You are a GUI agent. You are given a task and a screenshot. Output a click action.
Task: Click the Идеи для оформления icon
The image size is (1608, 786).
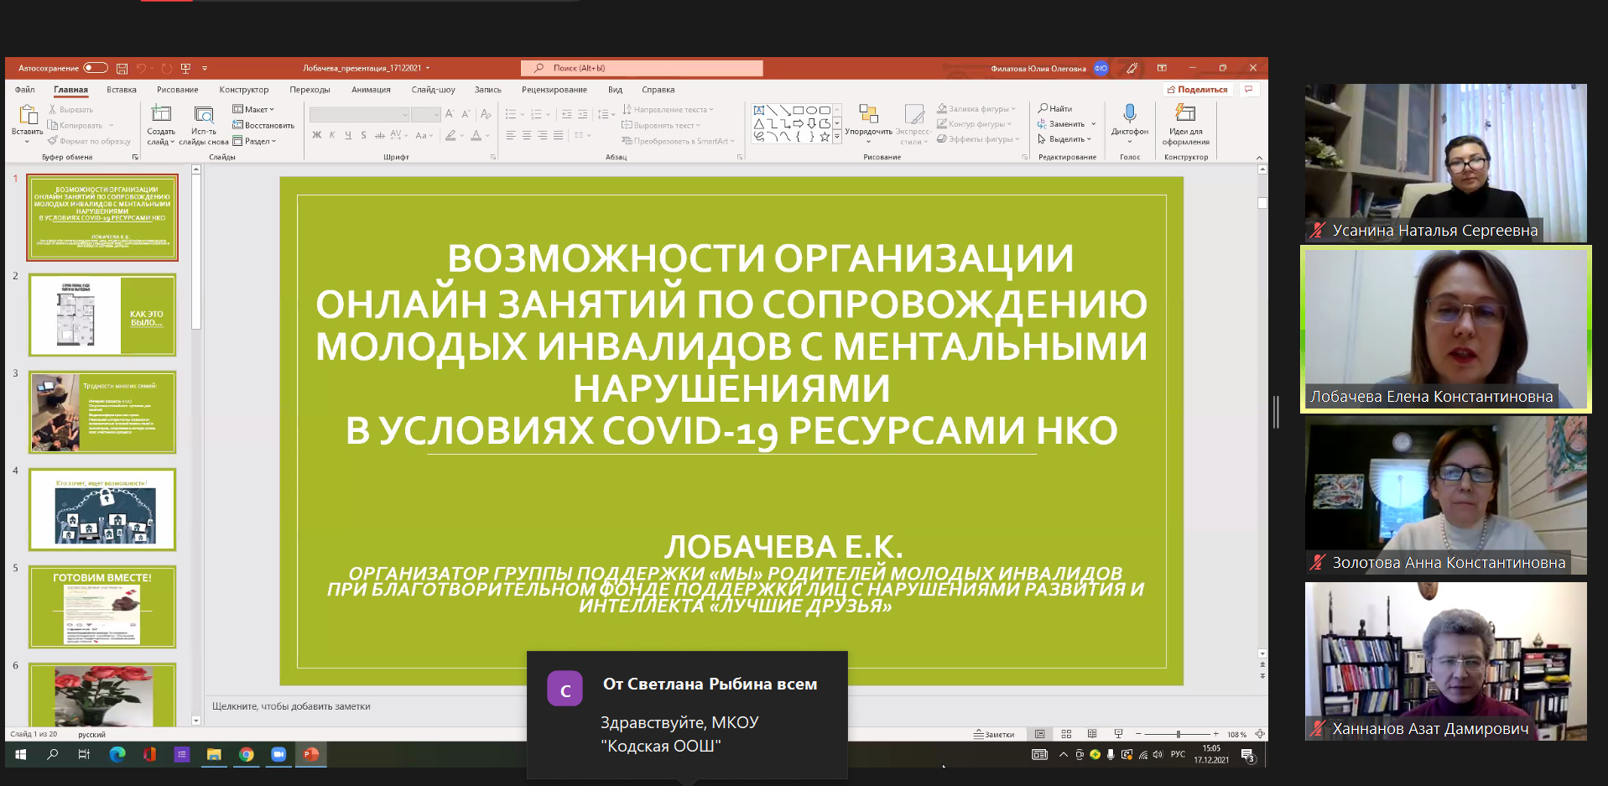[1185, 113]
